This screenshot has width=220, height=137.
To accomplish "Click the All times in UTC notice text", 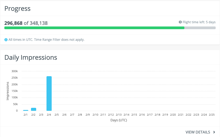I will 47,40.
